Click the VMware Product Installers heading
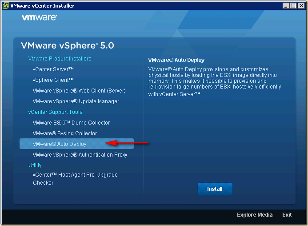 tap(60, 59)
